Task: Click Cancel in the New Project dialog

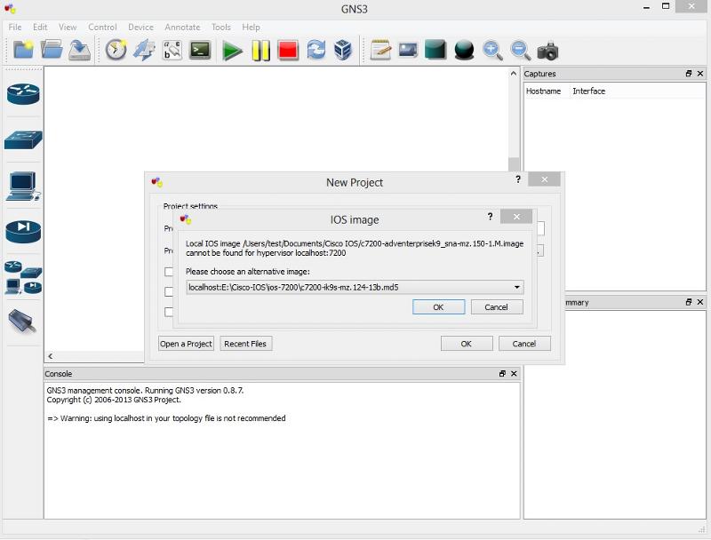Action: [524, 344]
